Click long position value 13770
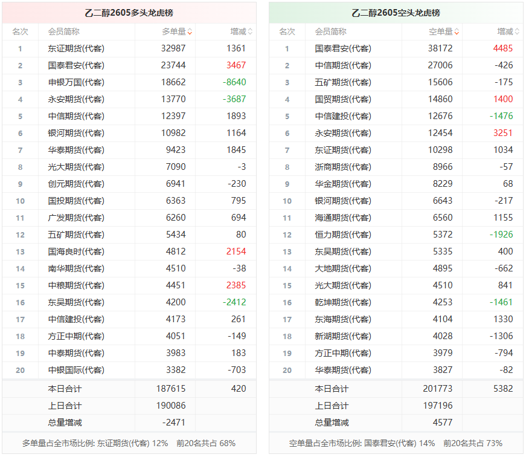Screen dimensions: 526x457 [x=173, y=99]
